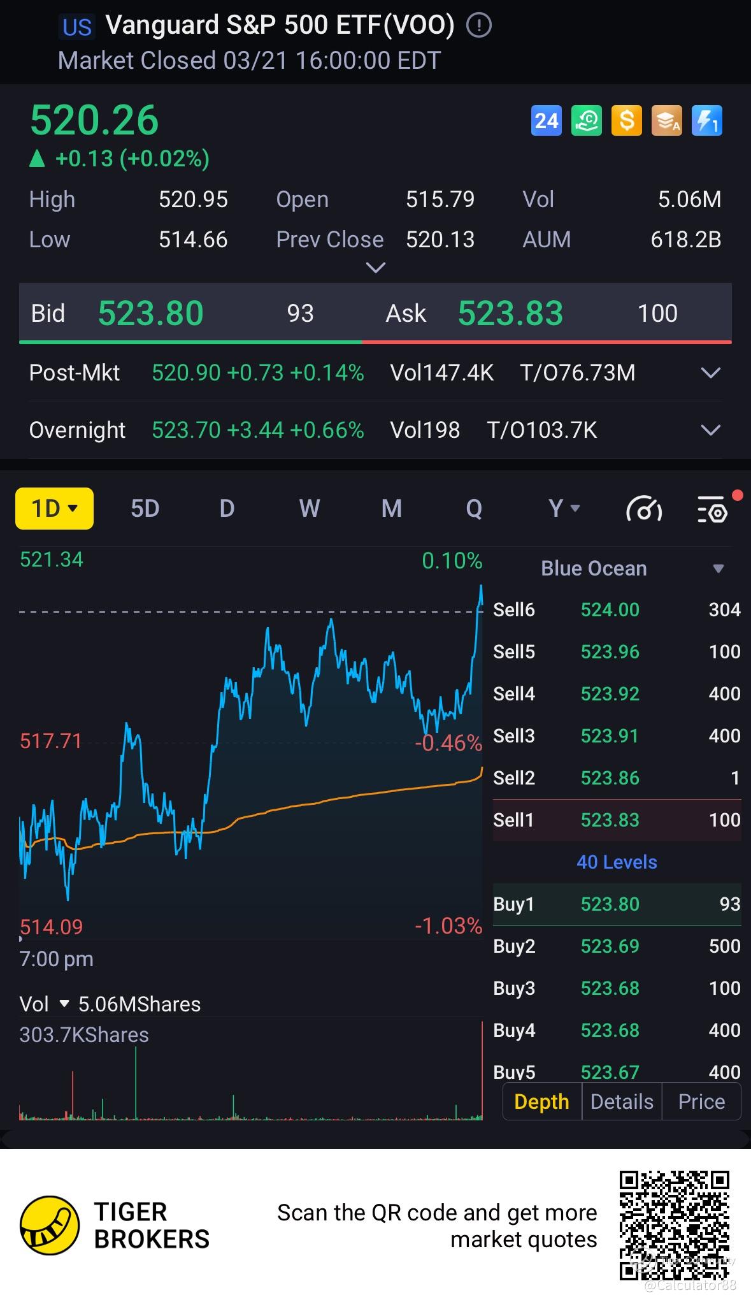Image resolution: width=751 pixels, height=1302 pixels.
Task: Select the Depth tab
Action: pos(542,1102)
